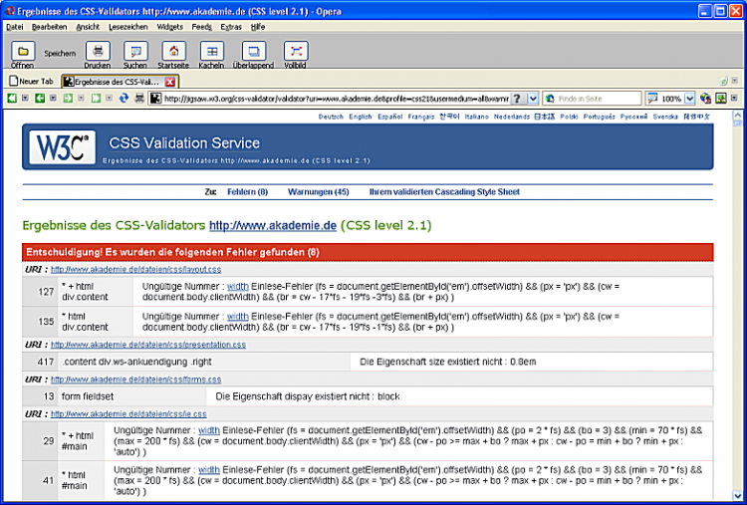Cascade windows with Überlappend icon
The width and height of the screenshot is (747, 505).
pos(255,51)
